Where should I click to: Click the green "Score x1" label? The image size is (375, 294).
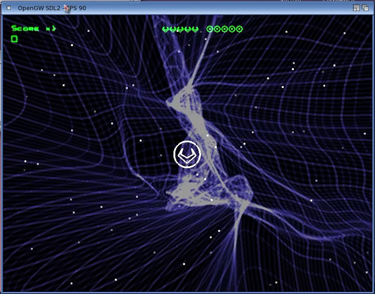(x=33, y=28)
